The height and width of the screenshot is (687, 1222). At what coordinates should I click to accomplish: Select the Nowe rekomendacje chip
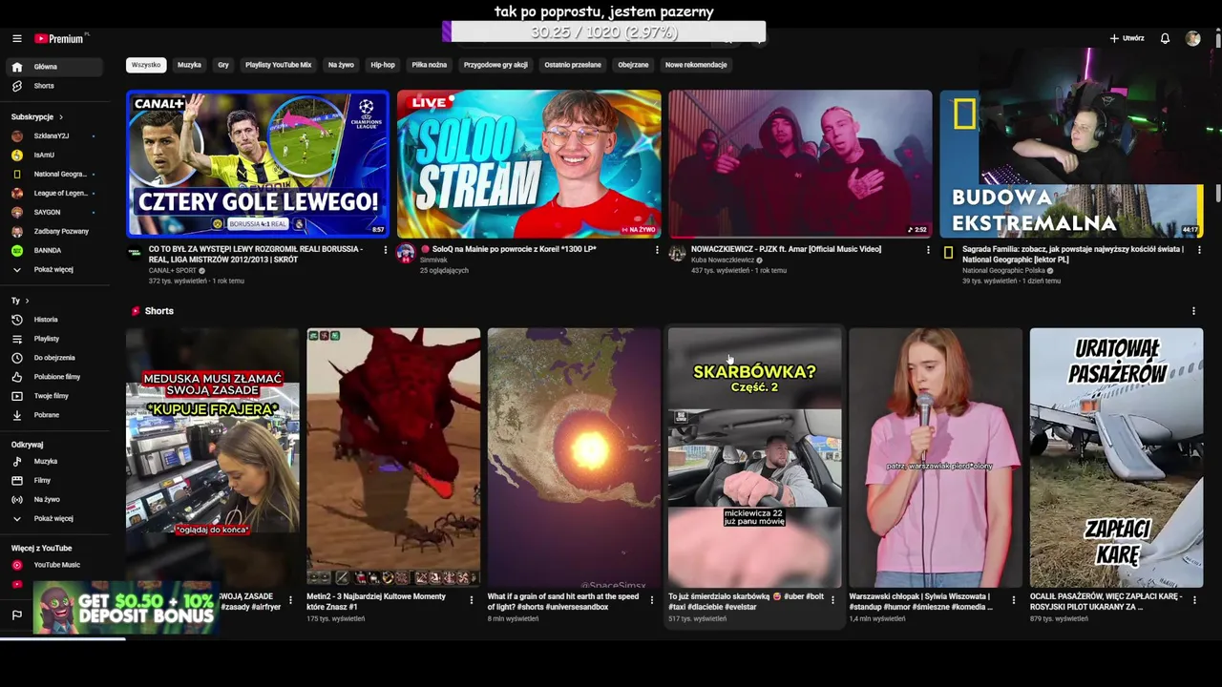coord(696,65)
